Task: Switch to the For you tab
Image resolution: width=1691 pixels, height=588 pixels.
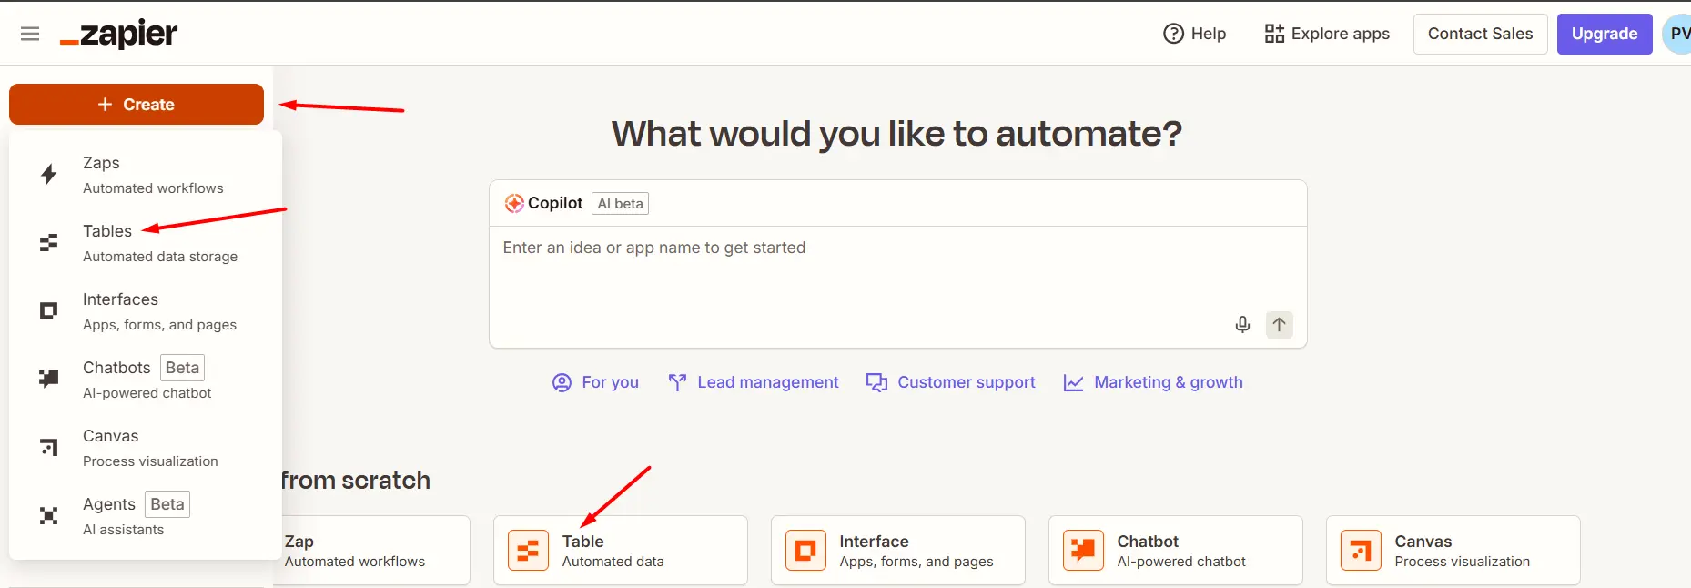Action: pos(596,382)
